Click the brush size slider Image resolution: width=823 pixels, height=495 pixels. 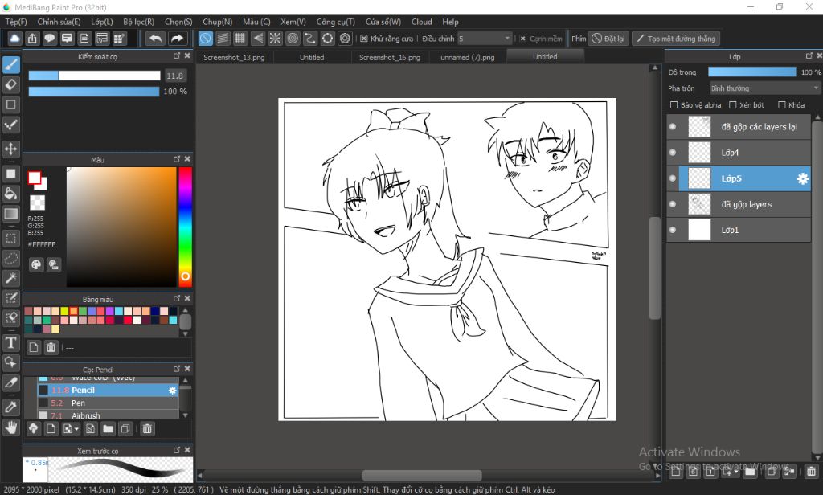(x=94, y=76)
